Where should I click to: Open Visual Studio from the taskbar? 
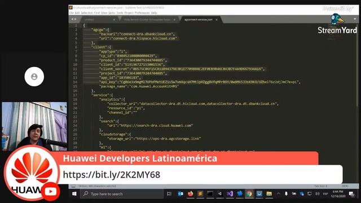230,194
